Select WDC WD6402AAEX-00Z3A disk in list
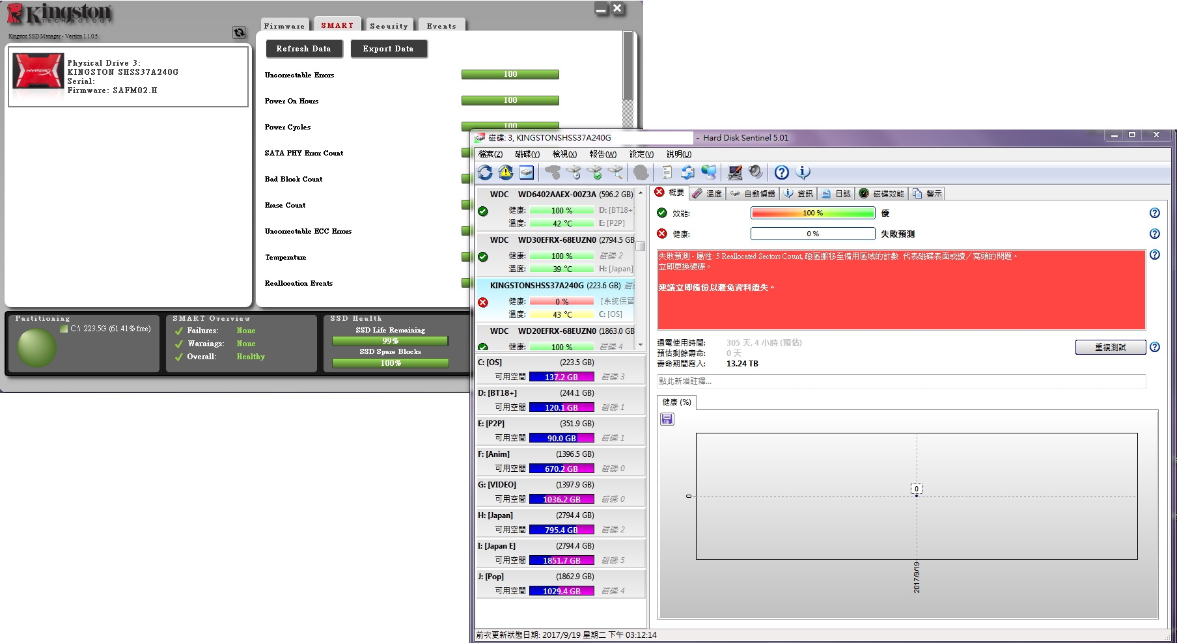 pos(555,208)
